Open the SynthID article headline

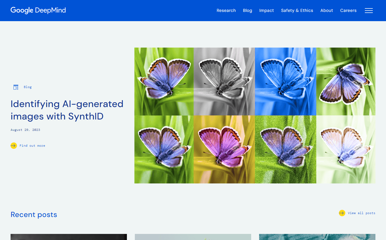pos(67,110)
